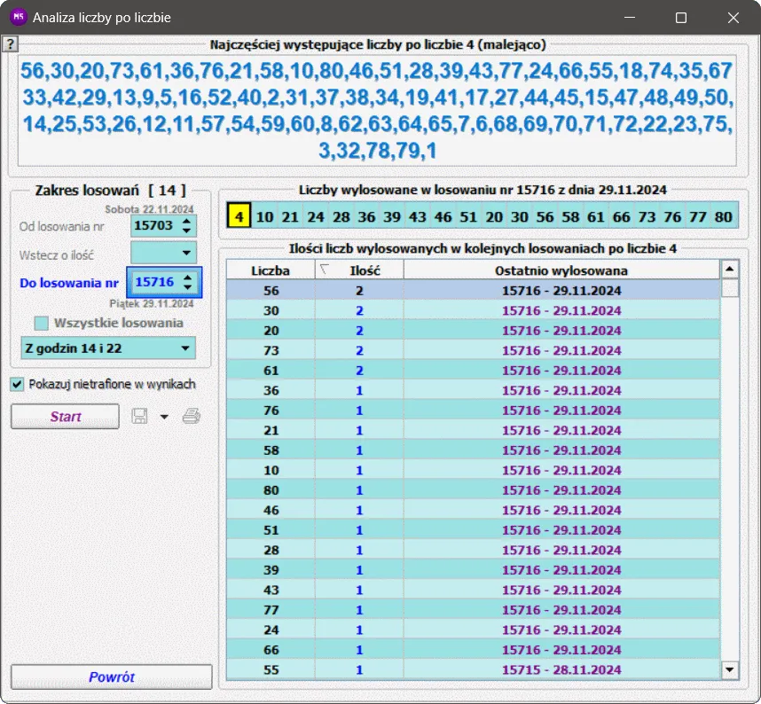Viewport: 761px width, 704px height.
Task: Click the printer icon
Action: click(x=192, y=417)
